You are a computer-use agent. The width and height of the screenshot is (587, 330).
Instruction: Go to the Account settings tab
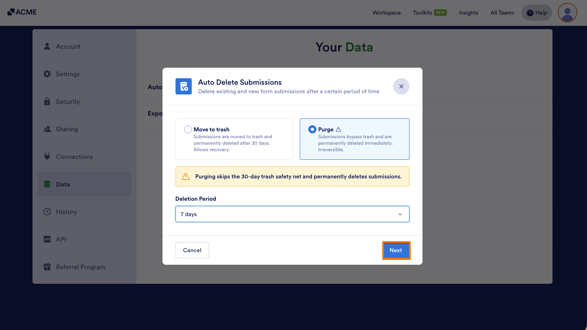pyautogui.click(x=84, y=46)
